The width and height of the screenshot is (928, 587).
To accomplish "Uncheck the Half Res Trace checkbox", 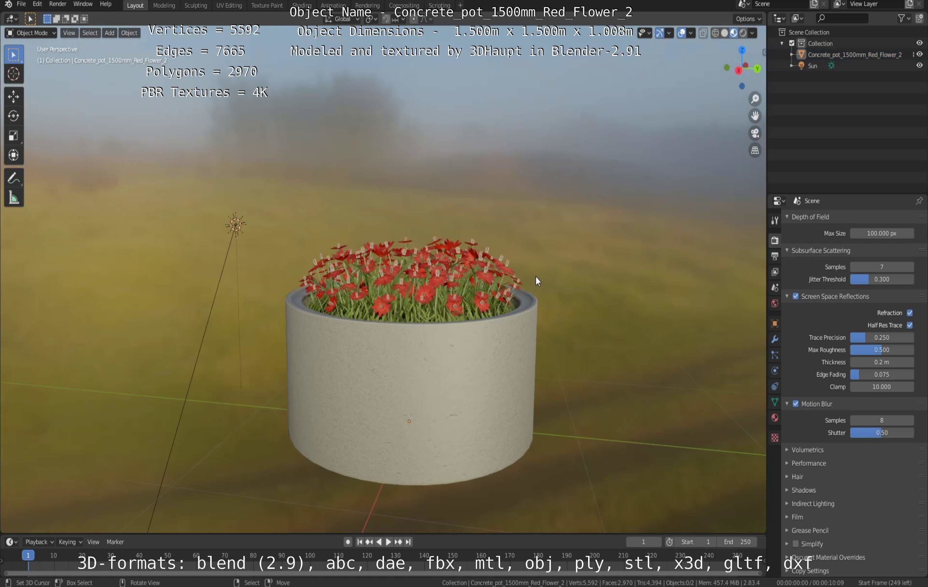I will tap(910, 325).
